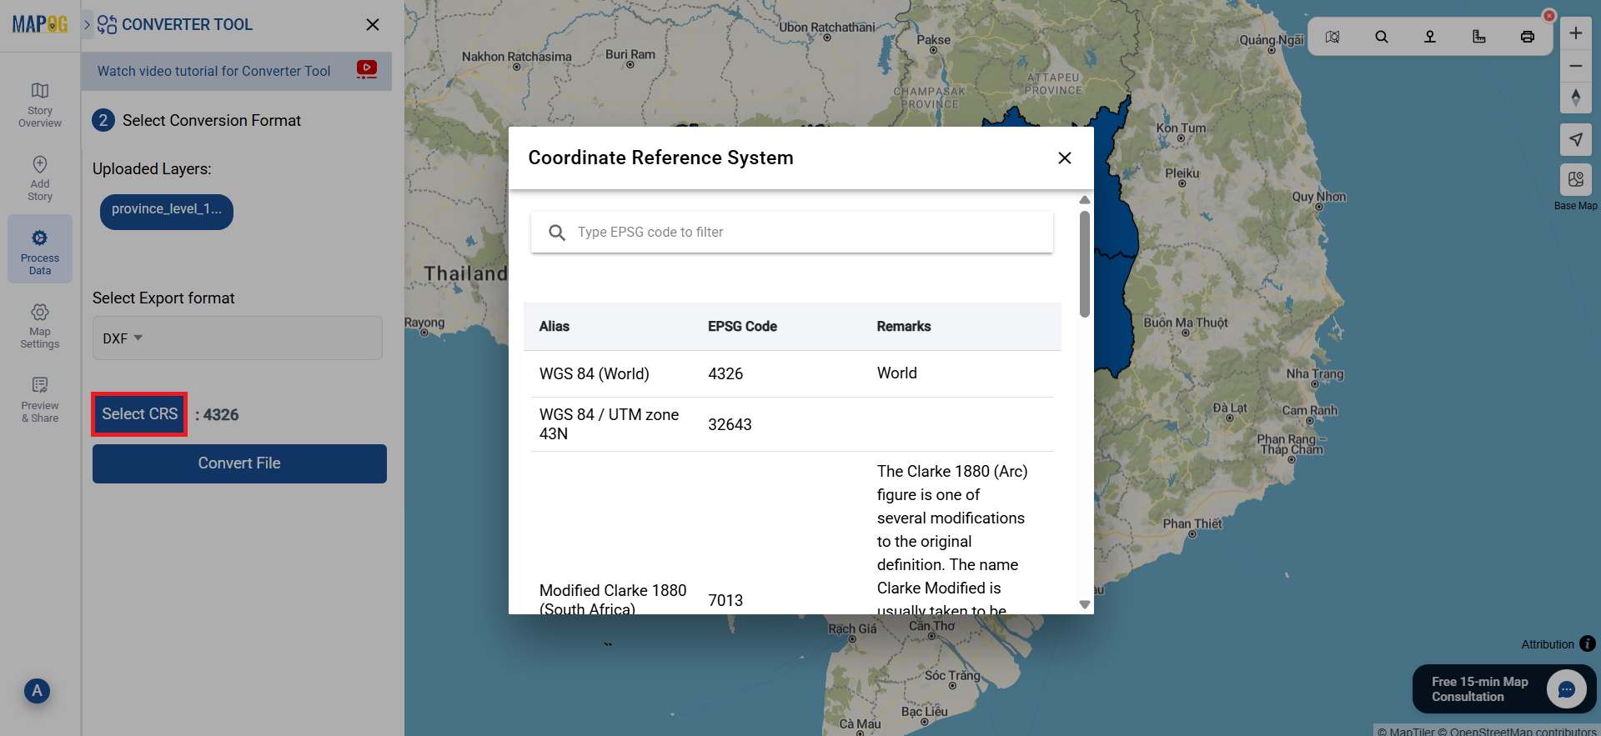The image size is (1601, 736).
Task: Click the locate-me arrow icon
Action: (1576, 139)
